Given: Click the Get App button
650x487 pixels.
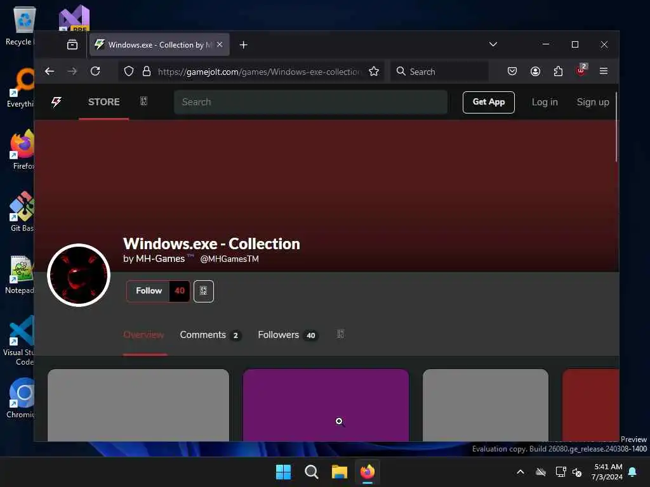Looking at the screenshot, I should (488, 102).
